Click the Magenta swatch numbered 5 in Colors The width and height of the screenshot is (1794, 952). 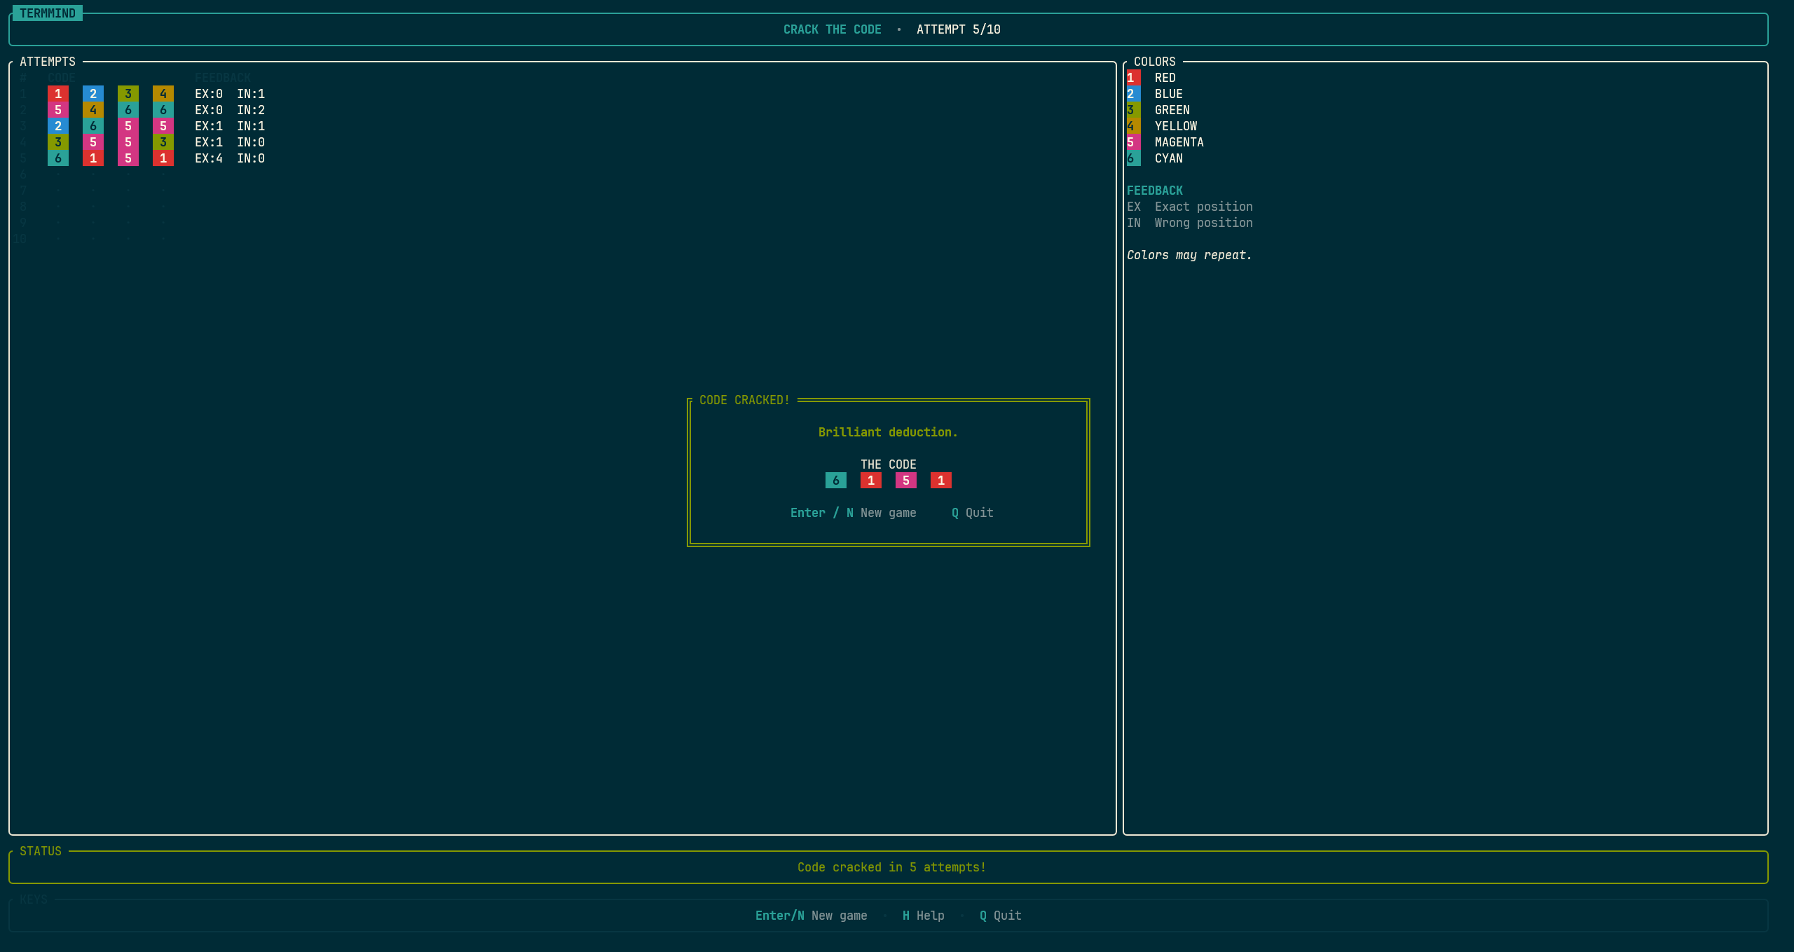coord(1133,142)
